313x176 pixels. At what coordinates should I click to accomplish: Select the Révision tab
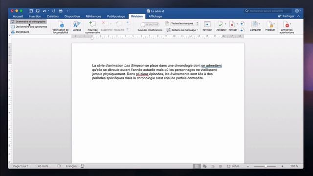[x=137, y=16]
